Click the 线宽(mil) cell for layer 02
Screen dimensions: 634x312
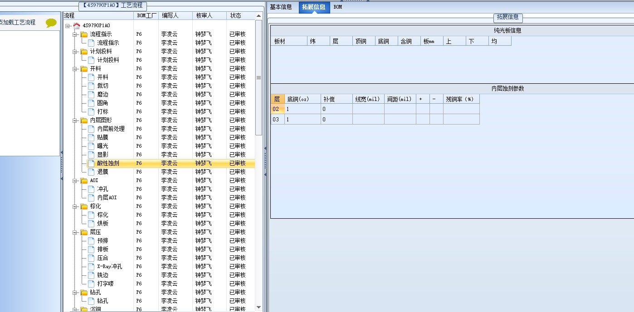click(368, 109)
